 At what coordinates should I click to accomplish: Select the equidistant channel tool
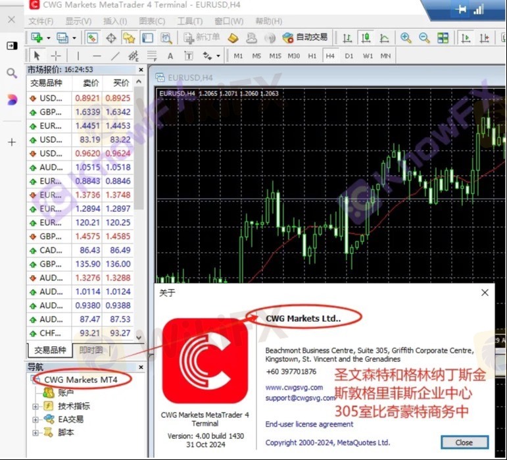click(x=133, y=56)
